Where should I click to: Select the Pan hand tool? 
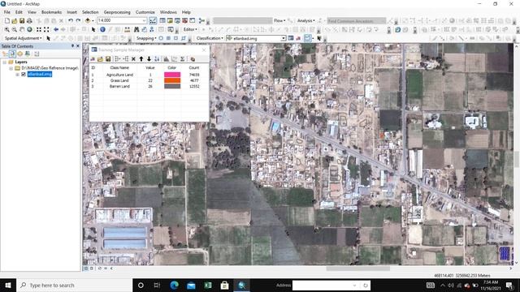click(22, 29)
